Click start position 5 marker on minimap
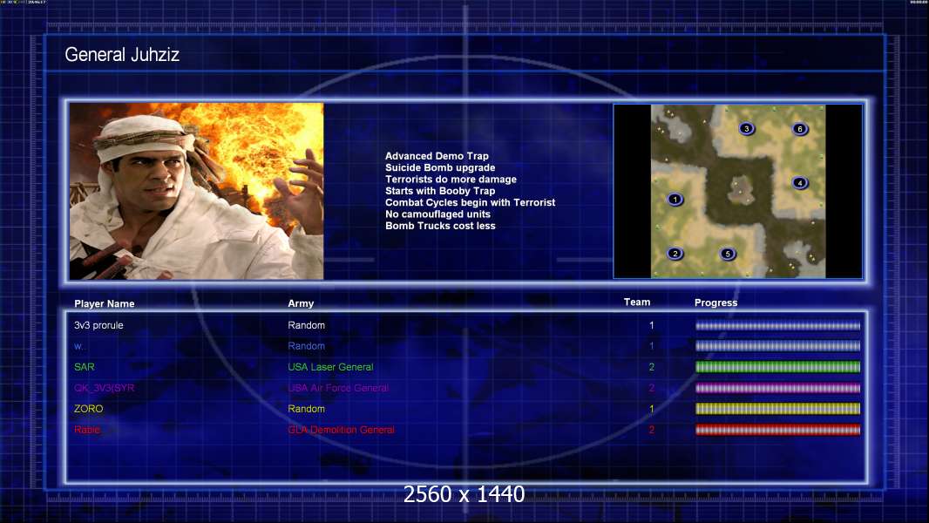Image resolution: width=929 pixels, height=523 pixels. [x=728, y=255]
